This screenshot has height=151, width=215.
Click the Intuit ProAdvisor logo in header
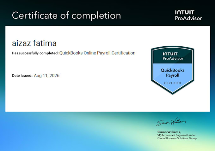[188, 15]
